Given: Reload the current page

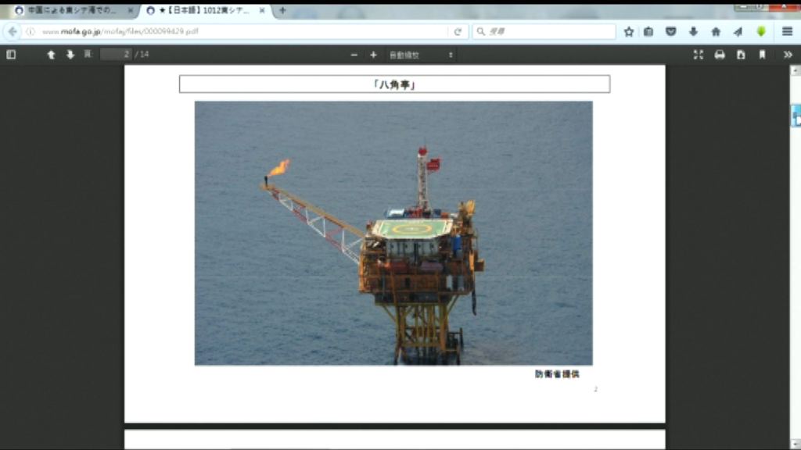Looking at the screenshot, I should click(x=458, y=31).
